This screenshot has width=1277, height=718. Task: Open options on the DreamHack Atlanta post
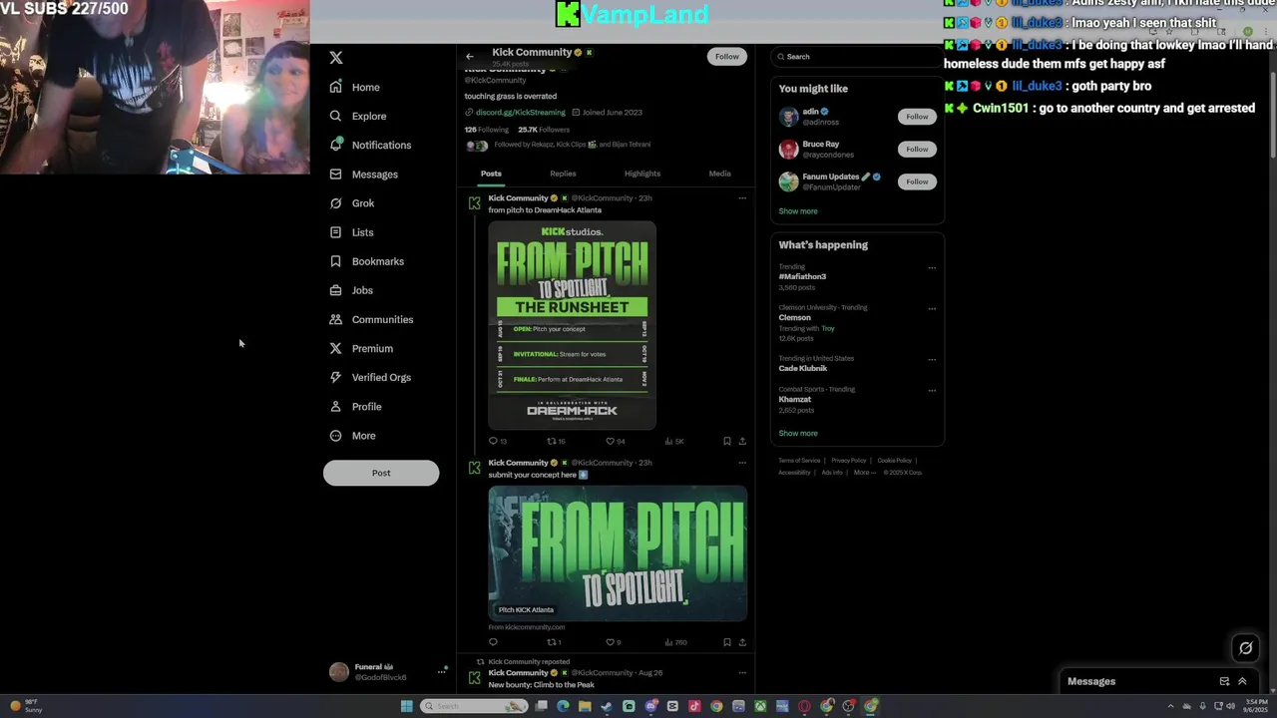(x=742, y=198)
